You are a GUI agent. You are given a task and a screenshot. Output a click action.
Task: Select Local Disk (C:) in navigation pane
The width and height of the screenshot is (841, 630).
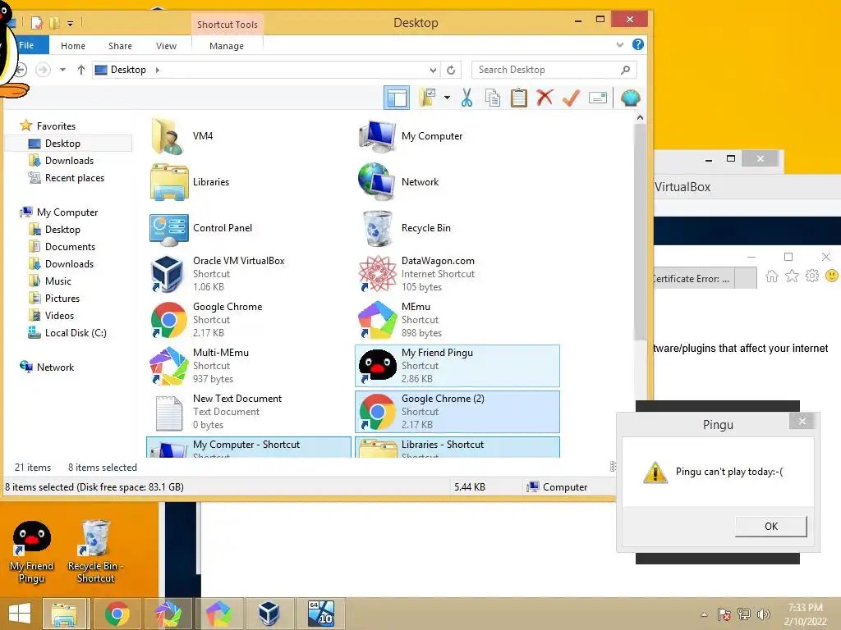point(75,333)
